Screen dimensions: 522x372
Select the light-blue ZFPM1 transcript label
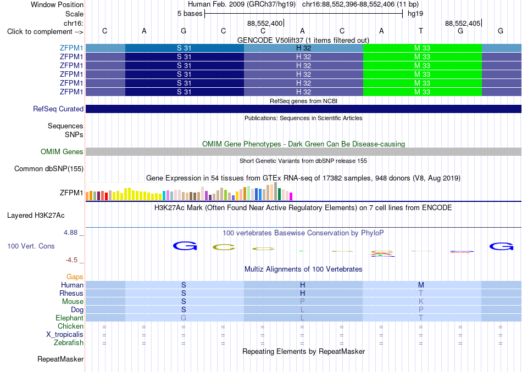click(71, 48)
